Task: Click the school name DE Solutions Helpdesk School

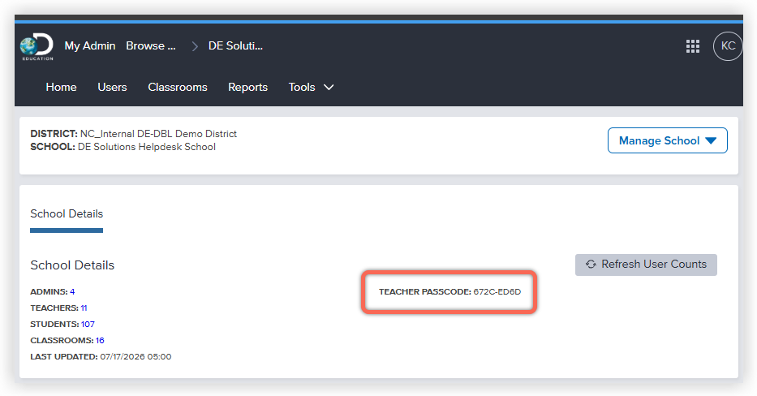Action: (x=147, y=147)
